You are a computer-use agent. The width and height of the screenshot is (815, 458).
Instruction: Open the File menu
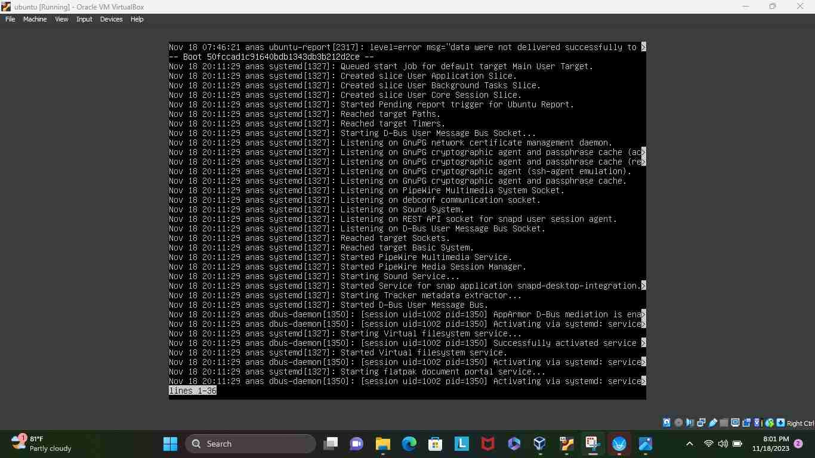[x=10, y=19]
